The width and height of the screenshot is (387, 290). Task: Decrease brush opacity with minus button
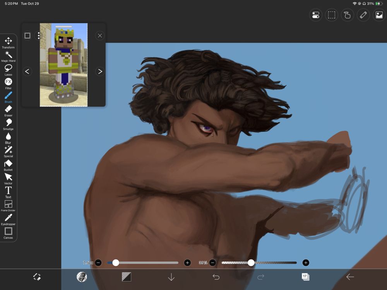click(x=212, y=263)
